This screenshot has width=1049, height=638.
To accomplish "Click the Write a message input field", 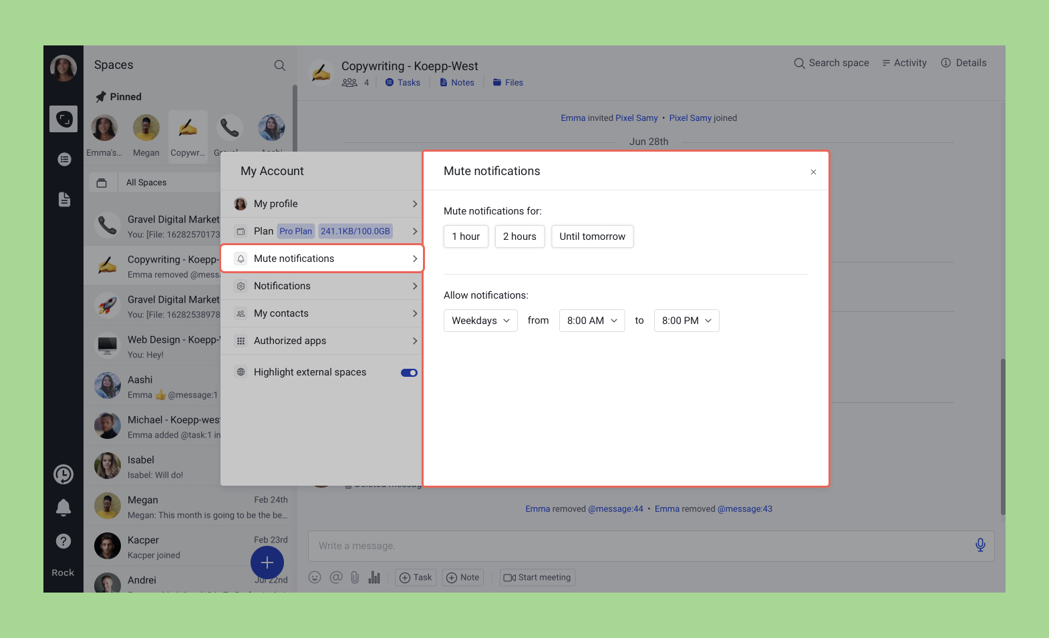I will [635, 546].
